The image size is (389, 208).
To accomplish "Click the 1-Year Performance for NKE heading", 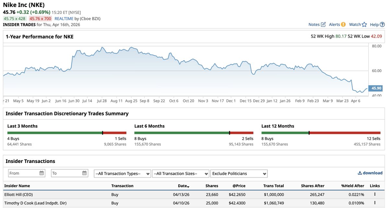I will 40,37.
